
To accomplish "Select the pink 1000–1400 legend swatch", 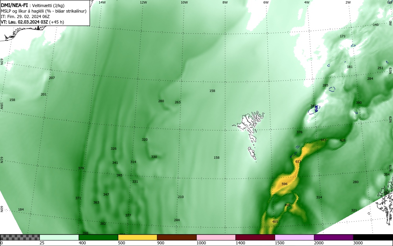I will 216,237.
